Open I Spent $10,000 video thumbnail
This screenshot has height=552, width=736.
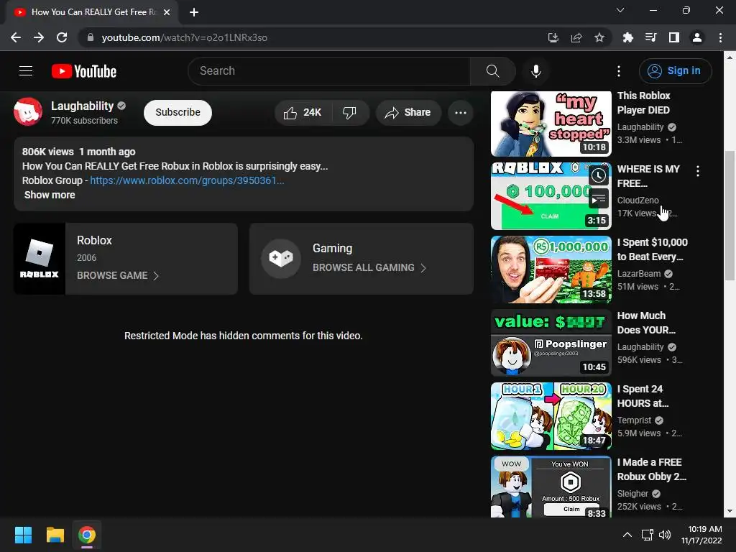551,270
